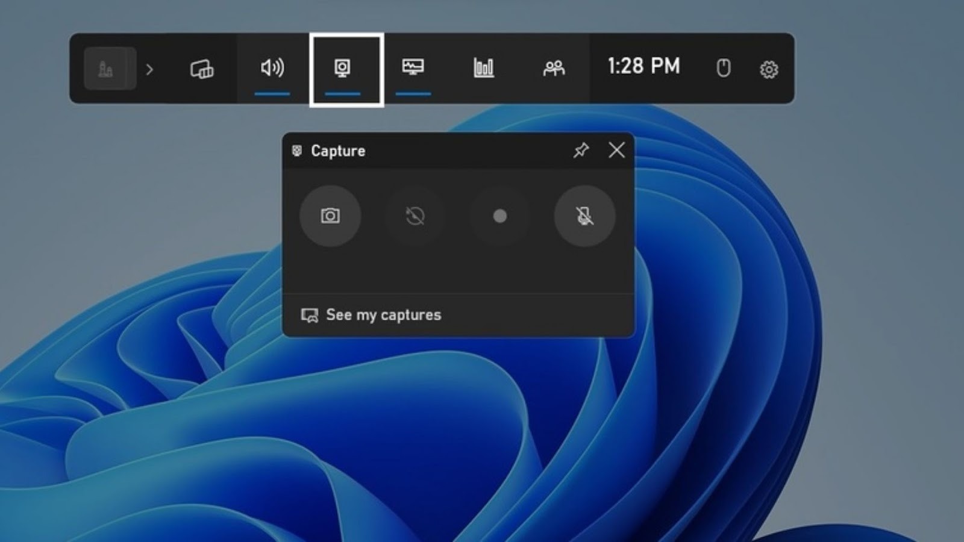Viewport: 964px width, 542px height.
Task: Expand the game bar chevron arrow
Action: 149,70
